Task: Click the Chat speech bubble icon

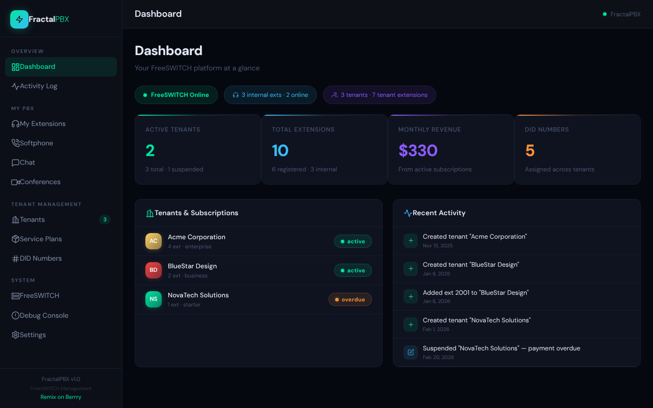Action: pyautogui.click(x=15, y=163)
